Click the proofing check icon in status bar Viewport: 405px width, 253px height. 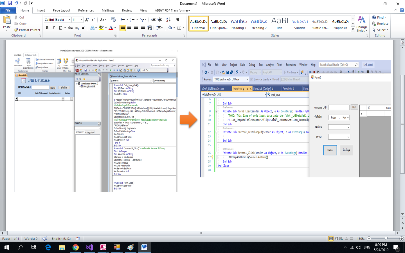tap(45, 239)
